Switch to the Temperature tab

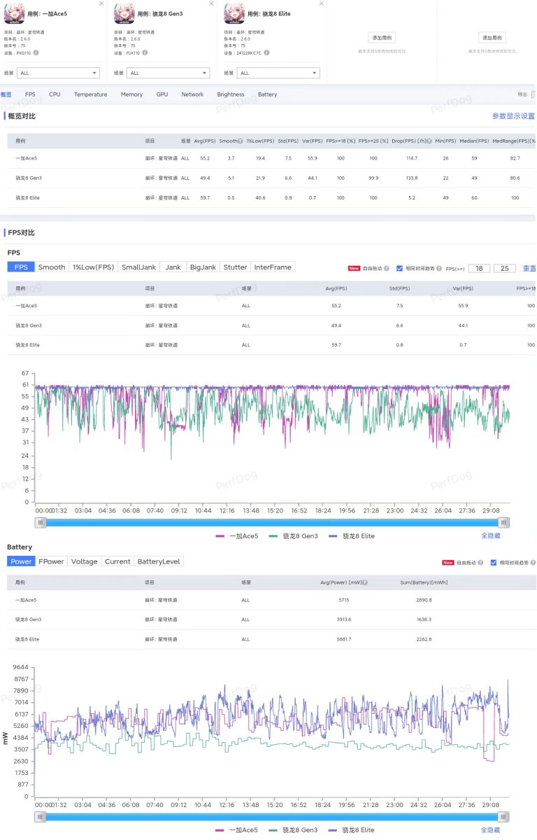91,94
